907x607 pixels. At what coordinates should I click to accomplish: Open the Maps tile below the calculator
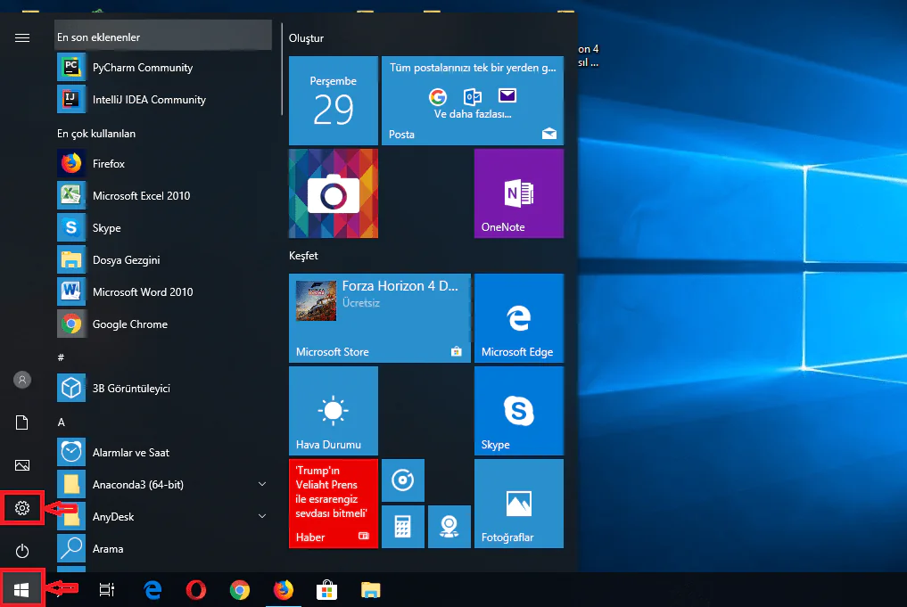click(x=449, y=526)
